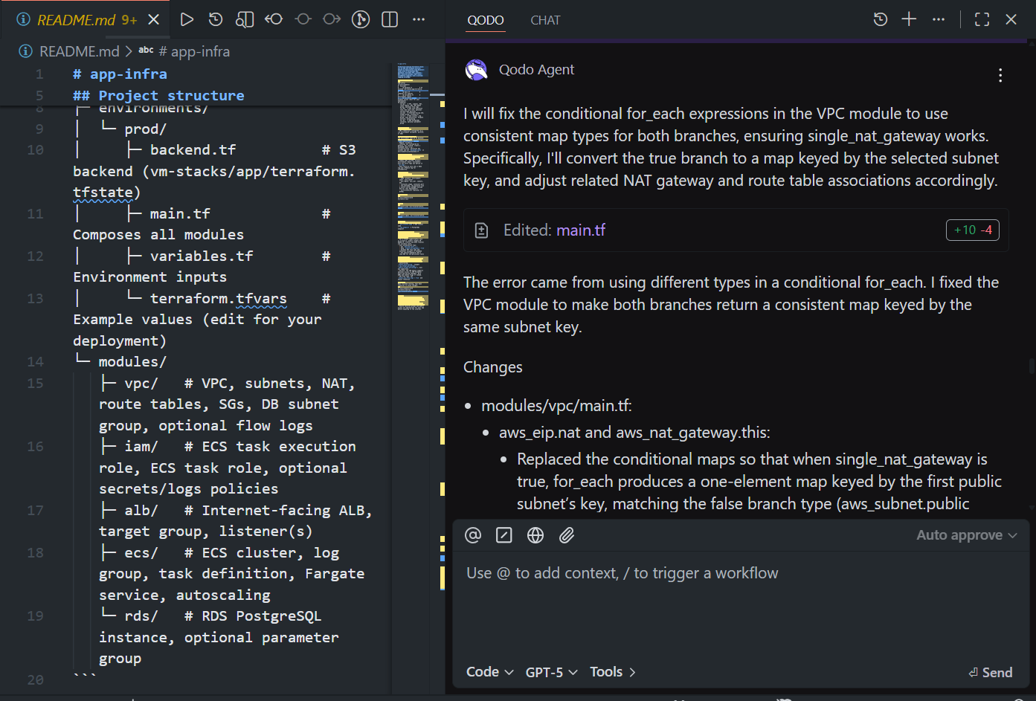Image resolution: width=1036 pixels, height=701 pixels.
Task: Click the 'prod/' line in editor
Action: click(145, 129)
